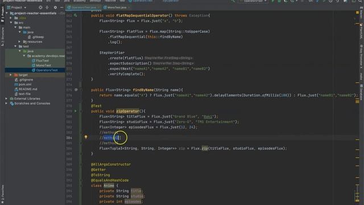Click the yellow intention lightbulb icon

point(86,137)
